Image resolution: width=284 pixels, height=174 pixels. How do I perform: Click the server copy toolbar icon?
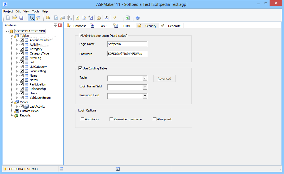69,18
